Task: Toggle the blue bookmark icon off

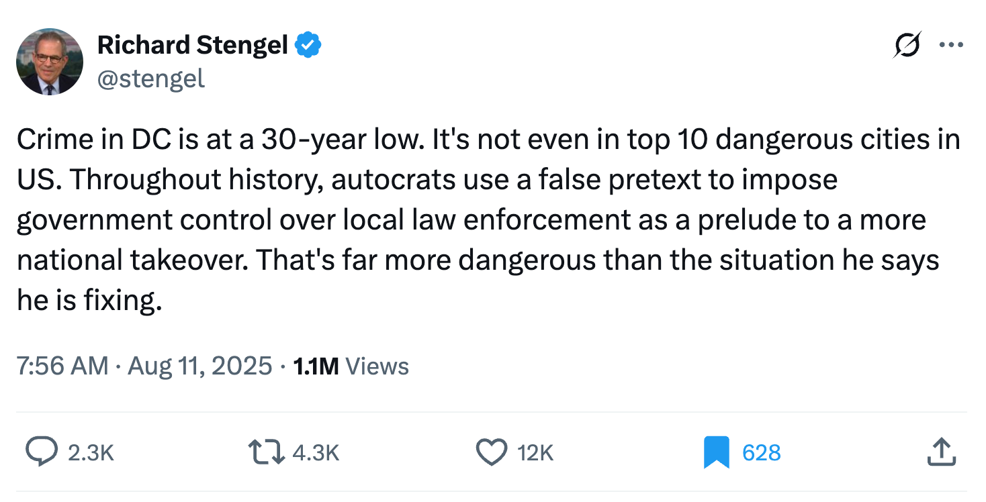Action: (x=716, y=452)
